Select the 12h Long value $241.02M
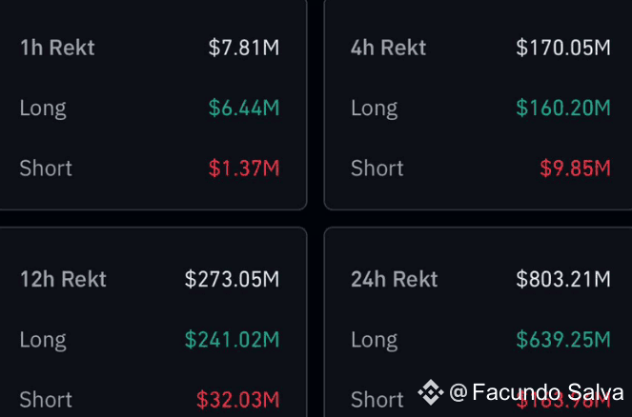This screenshot has width=632, height=417. pos(233,339)
